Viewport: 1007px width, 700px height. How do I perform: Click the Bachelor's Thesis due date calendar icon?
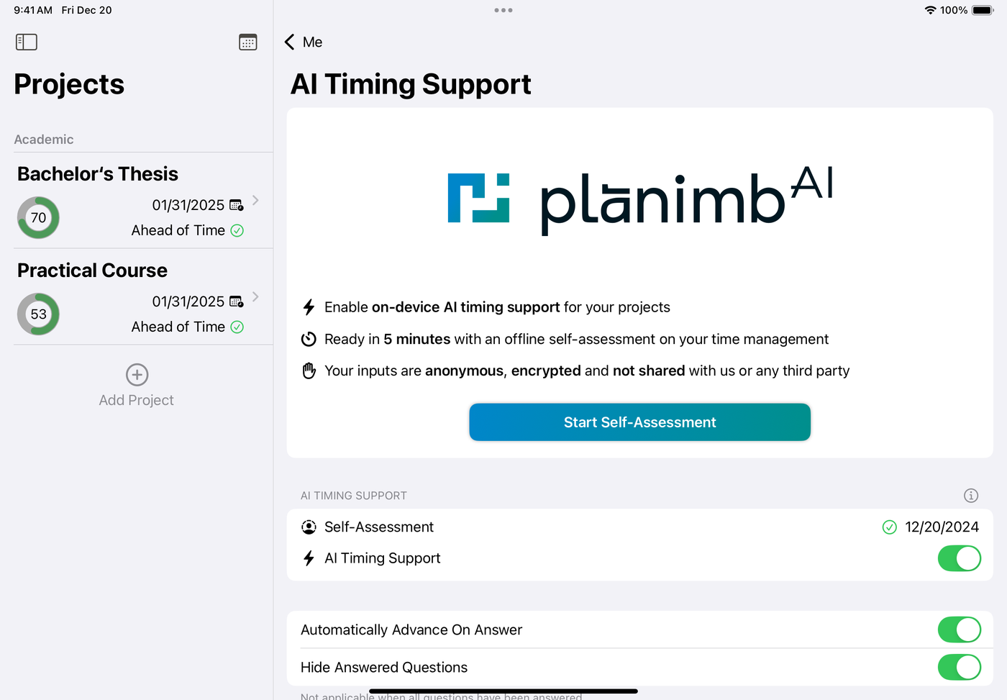tap(236, 206)
